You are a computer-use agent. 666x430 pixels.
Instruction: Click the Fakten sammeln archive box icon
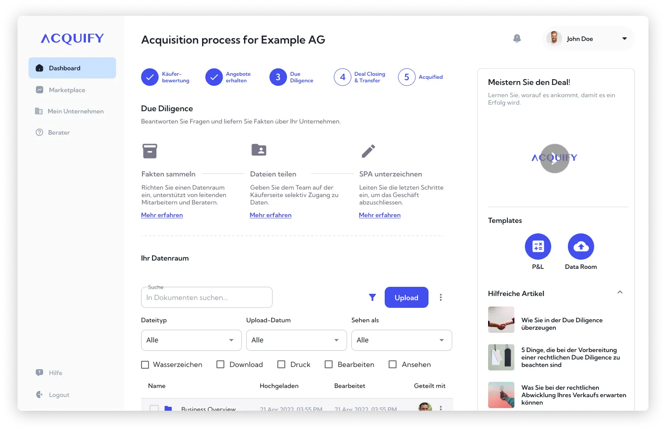[x=150, y=151]
